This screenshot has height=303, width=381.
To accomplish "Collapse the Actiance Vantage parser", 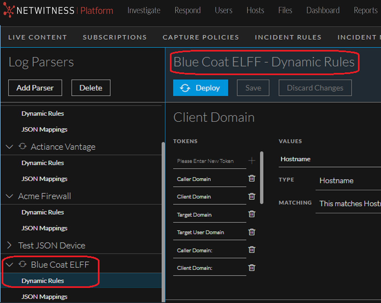I will (x=10, y=147).
